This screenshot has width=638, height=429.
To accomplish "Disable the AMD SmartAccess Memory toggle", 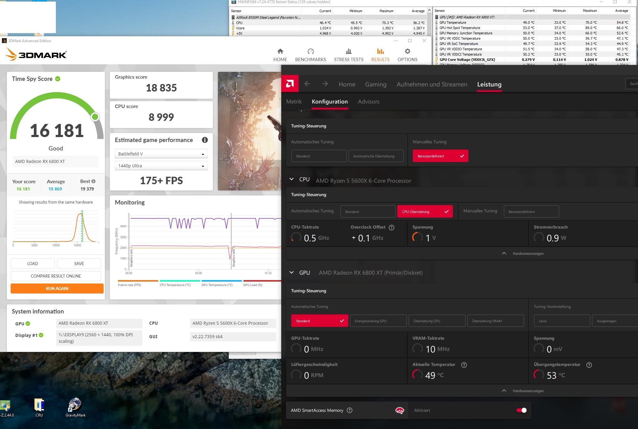I will [x=521, y=410].
